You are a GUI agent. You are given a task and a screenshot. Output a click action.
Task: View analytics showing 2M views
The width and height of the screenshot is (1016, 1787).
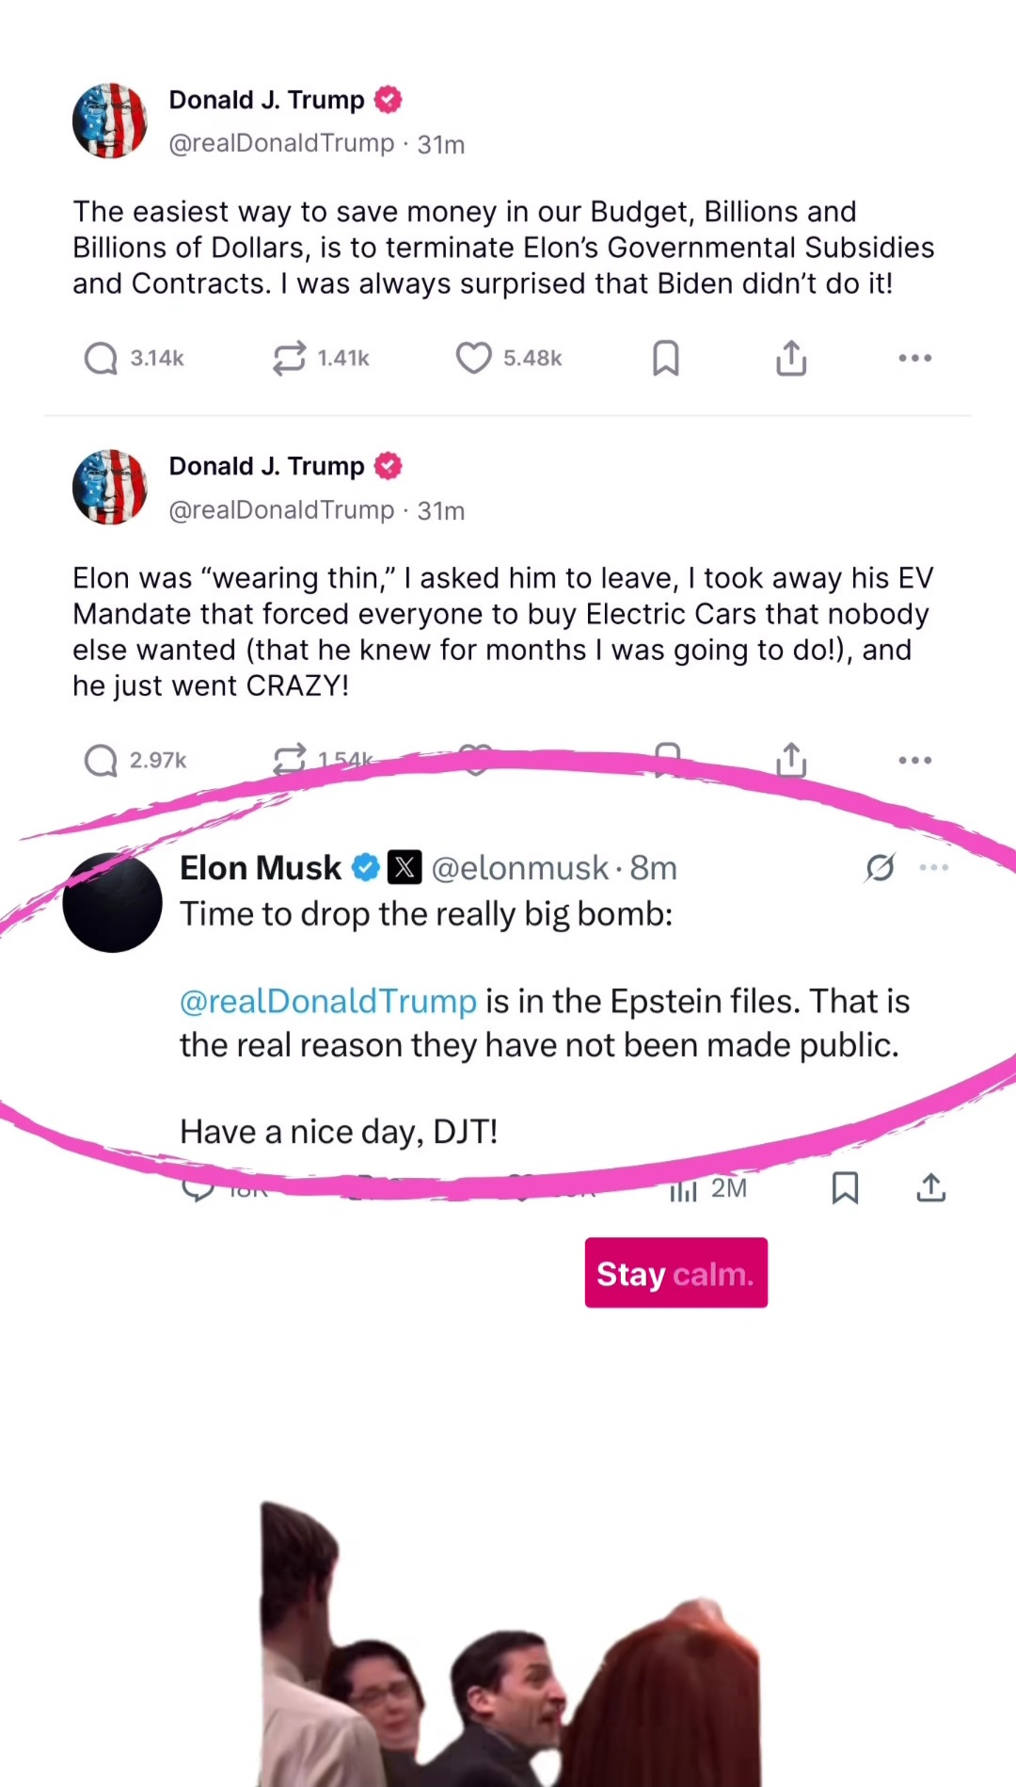[708, 1189]
